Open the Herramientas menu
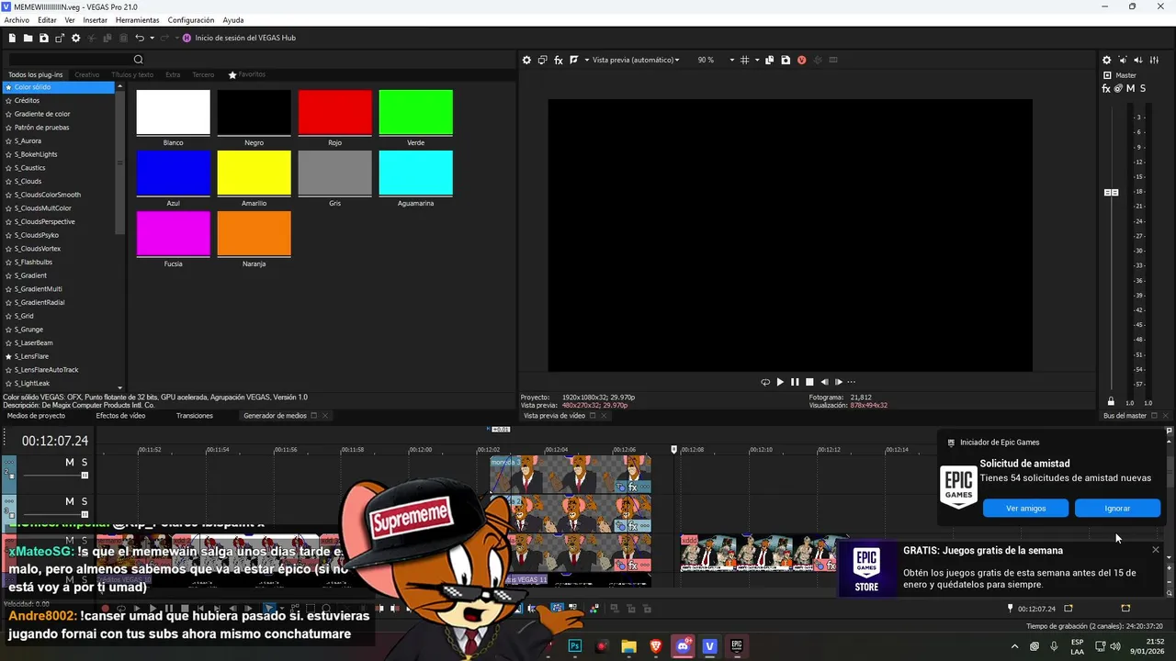 click(x=137, y=20)
